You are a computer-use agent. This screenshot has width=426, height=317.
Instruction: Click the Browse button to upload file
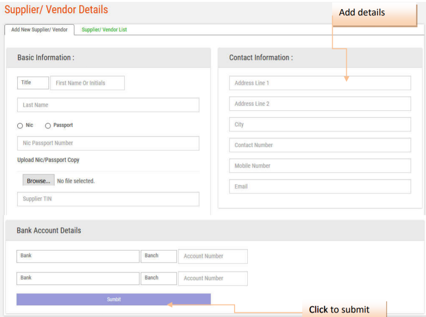(x=39, y=181)
